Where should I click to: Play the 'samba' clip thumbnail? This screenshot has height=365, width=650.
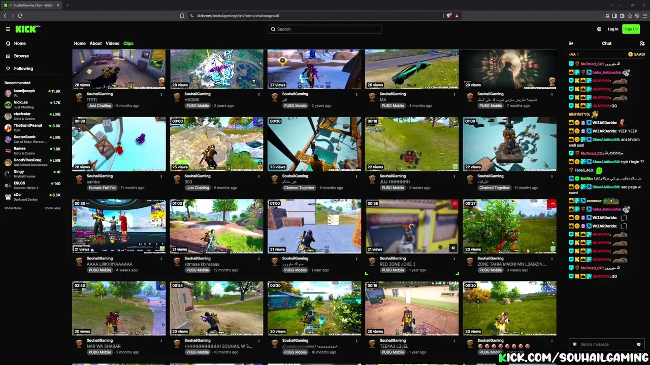119,144
